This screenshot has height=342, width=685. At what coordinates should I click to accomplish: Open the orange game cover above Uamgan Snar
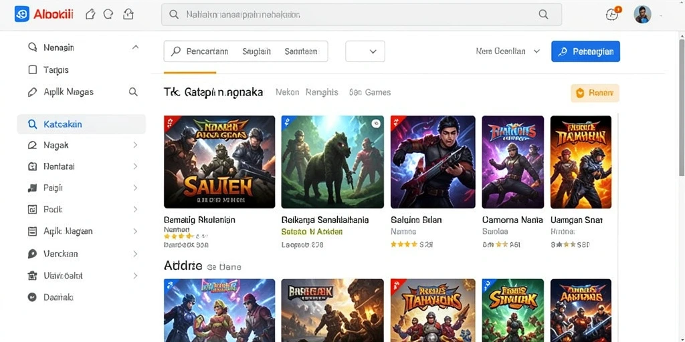point(581,162)
